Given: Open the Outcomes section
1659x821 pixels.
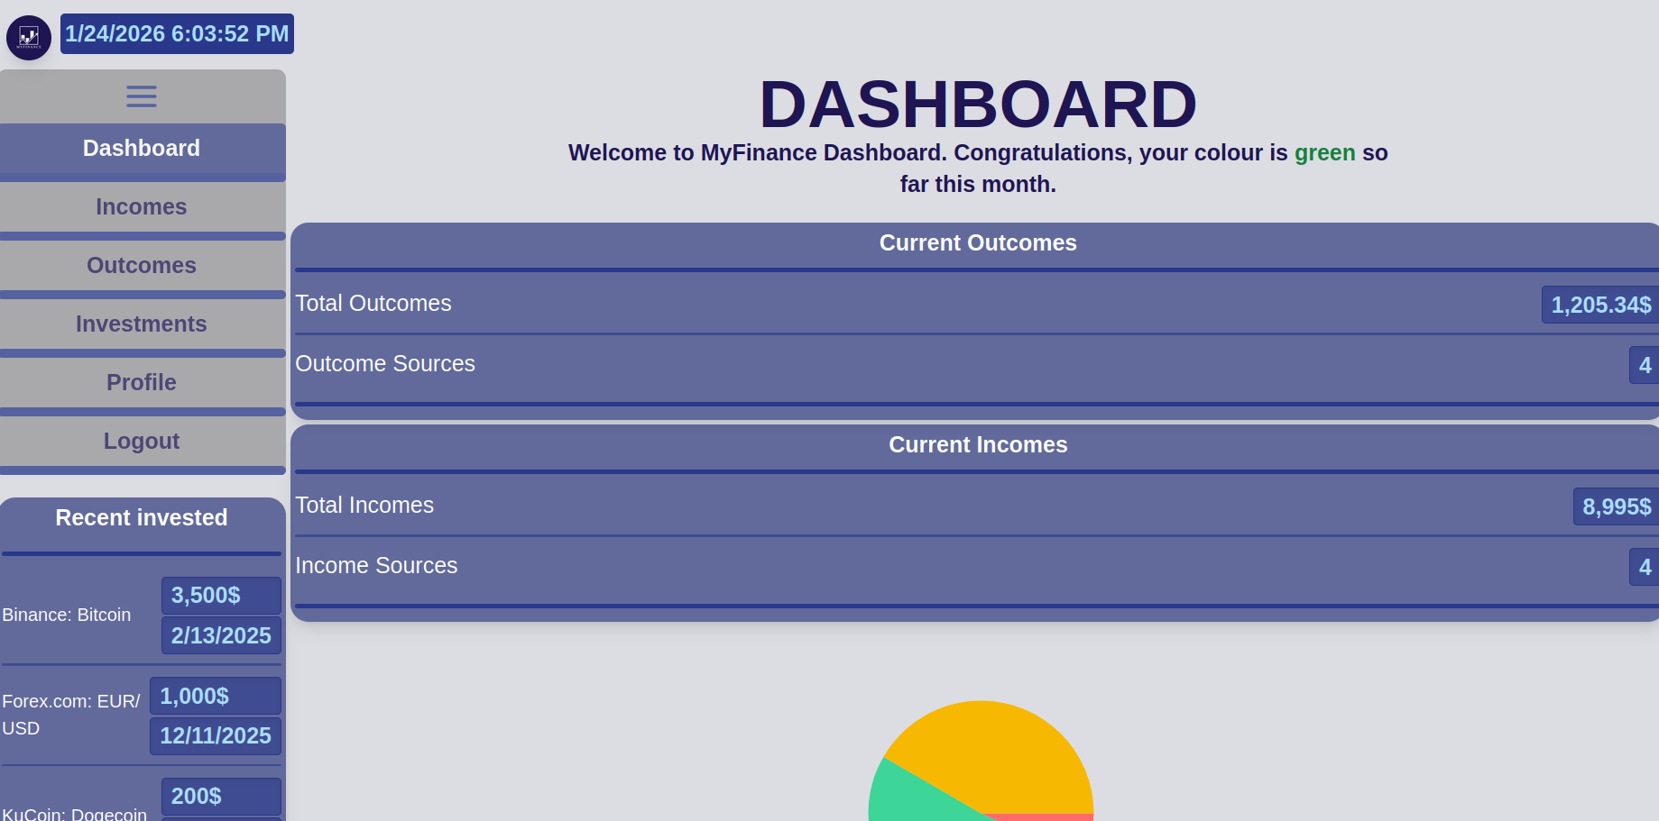Looking at the screenshot, I should 142,266.
